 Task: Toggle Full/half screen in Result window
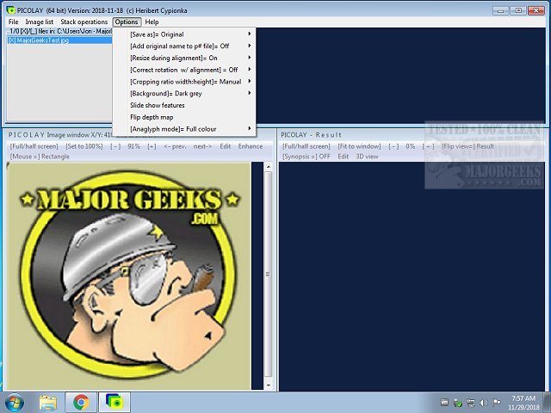point(306,146)
